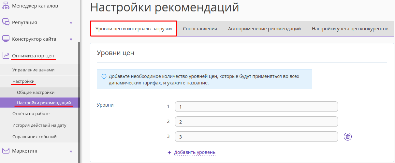This screenshot has height=163, width=395.
Task: Click the Уровни field label
Action: 105,105
